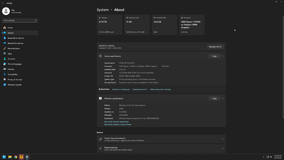284x160 pixels.
Task: Click the Time & language globe icon
Action: click(x=5, y=64)
